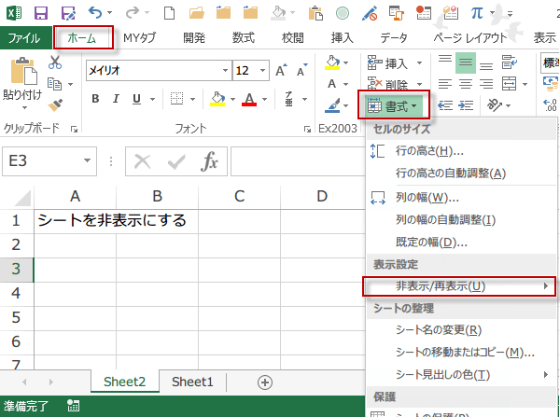Open the font name メイリオ dropdown
This screenshot has width=560, height=417.
tap(225, 70)
